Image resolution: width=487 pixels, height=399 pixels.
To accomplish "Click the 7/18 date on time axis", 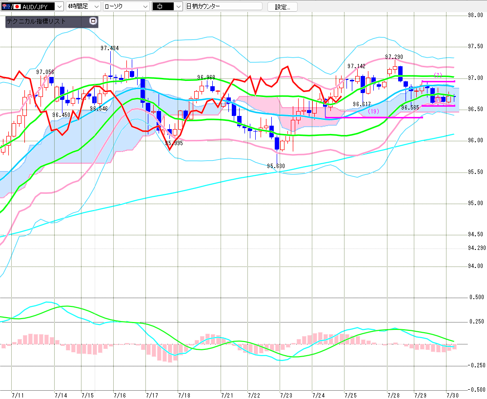I will tap(184, 395).
